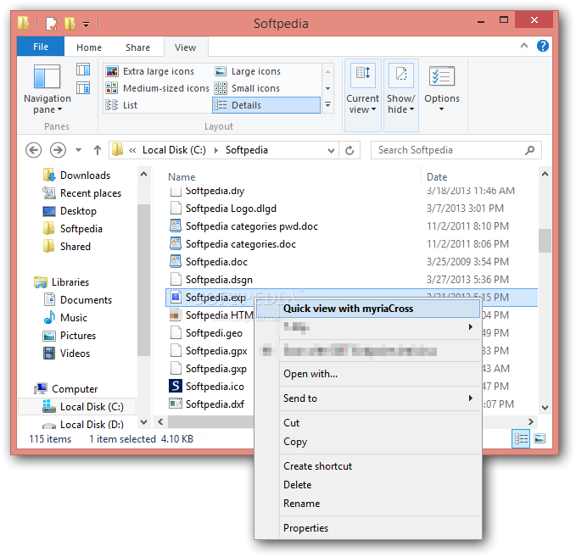Click the Properties quick access icon
The width and height of the screenshot is (576, 557).
click(x=52, y=24)
